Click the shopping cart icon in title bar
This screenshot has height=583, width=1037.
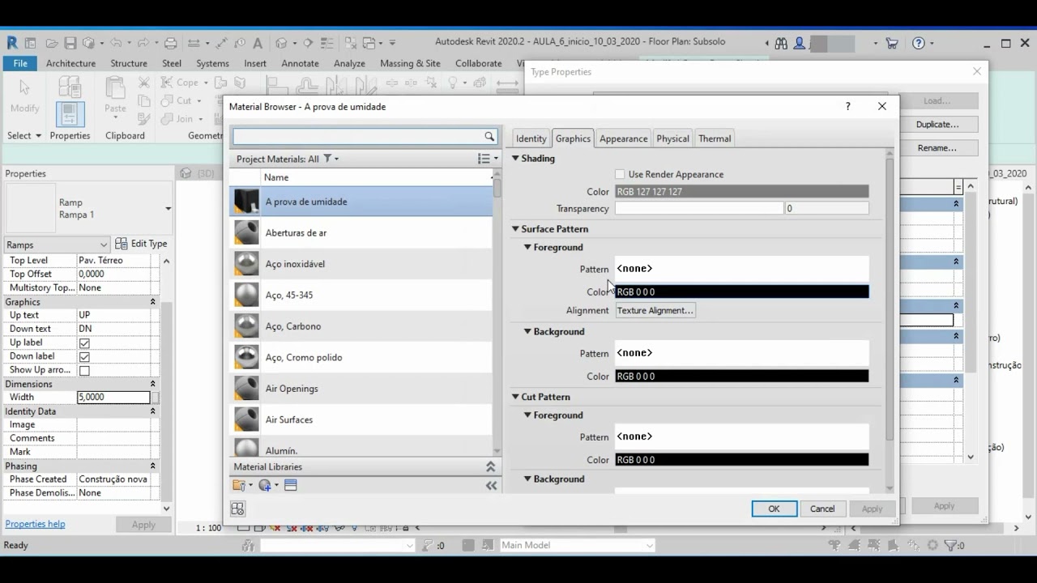click(x=892, y=43)
